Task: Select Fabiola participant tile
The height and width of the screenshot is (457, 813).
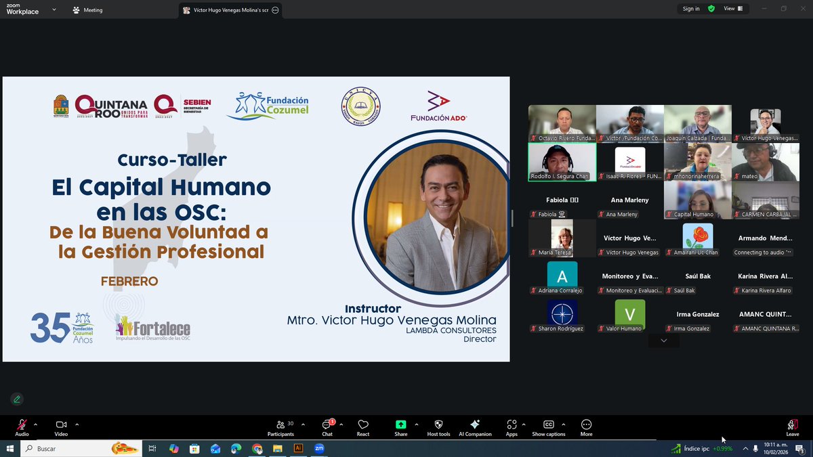Action: click(562, 200)
